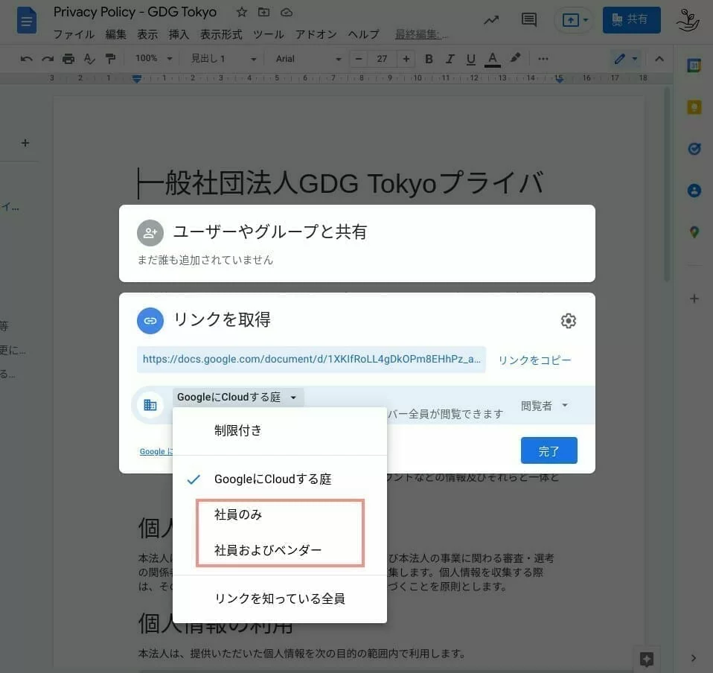Select the 制限付き option
Image resolution: width=713 pixels, height=673 pixels.
(x=280, y=430)
